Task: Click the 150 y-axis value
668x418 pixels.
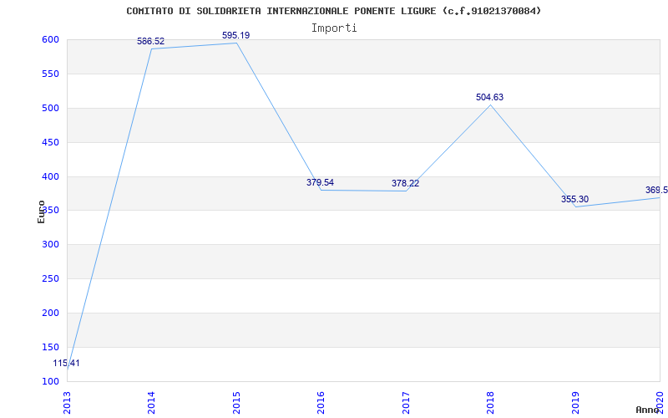Action: click(50, 347)
